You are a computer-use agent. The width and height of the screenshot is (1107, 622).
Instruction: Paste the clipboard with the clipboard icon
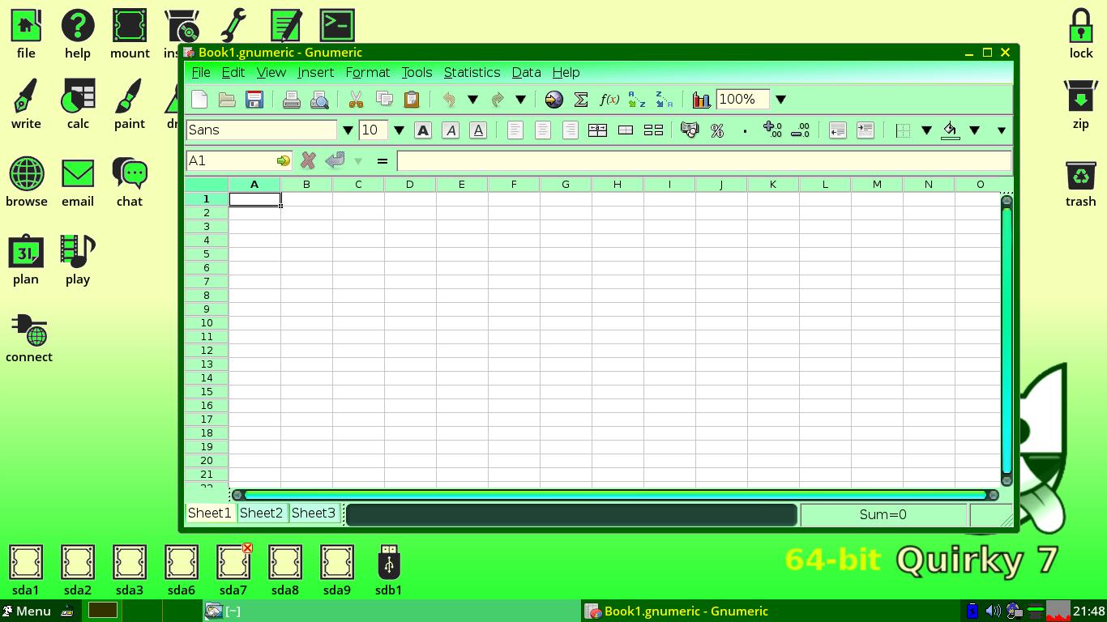(x=412, y=100)
